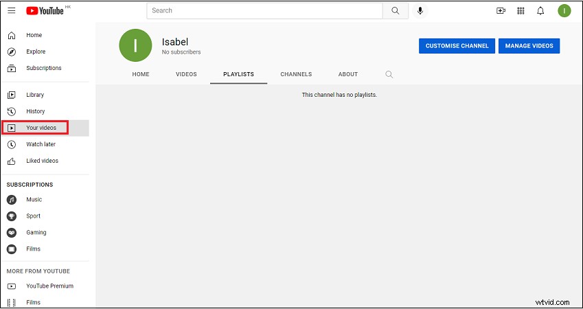Click the CUSTOMISE CHANNEL button
Viewport: 583px width, 309px height.
point(457,46)
